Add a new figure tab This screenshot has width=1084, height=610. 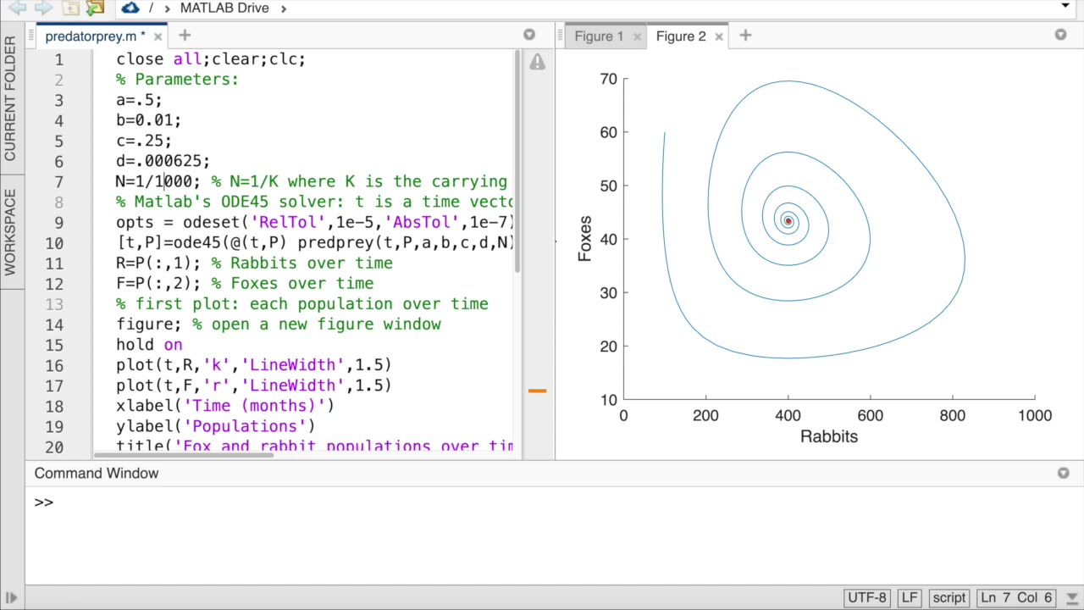(745, 36)
